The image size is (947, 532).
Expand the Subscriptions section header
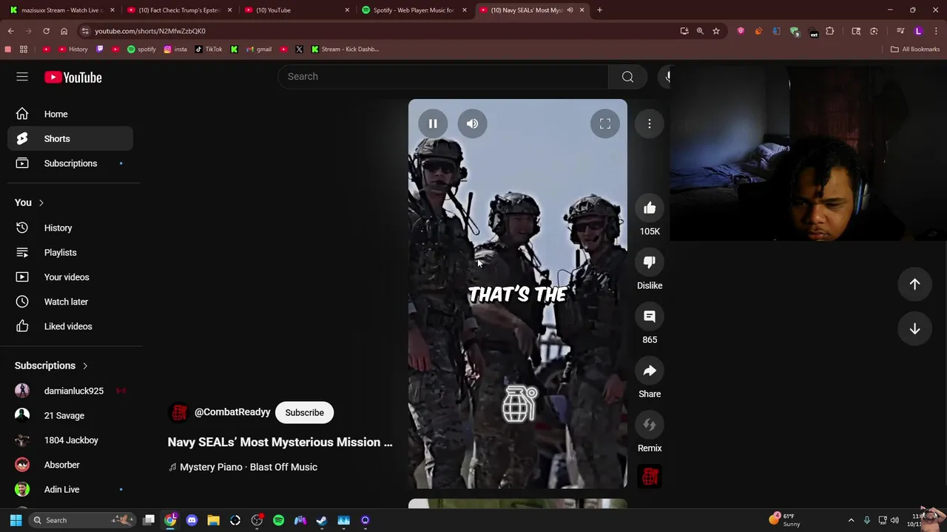point(51,365)
